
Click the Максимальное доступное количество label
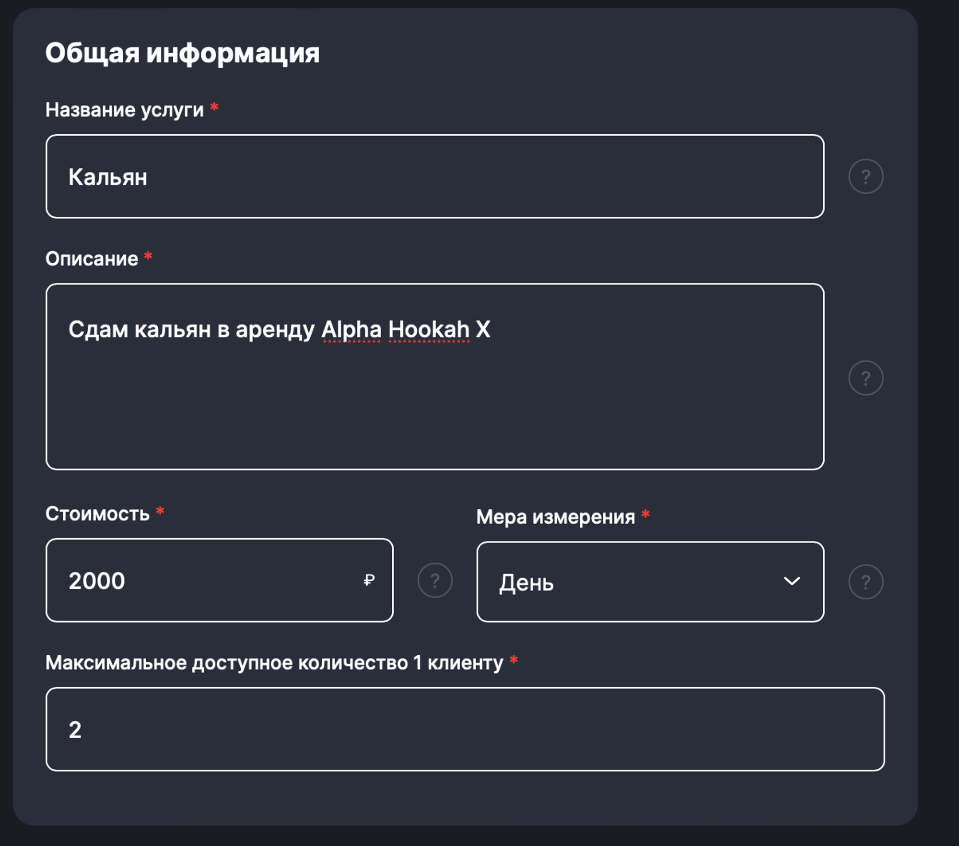click(x=274, y=663)
